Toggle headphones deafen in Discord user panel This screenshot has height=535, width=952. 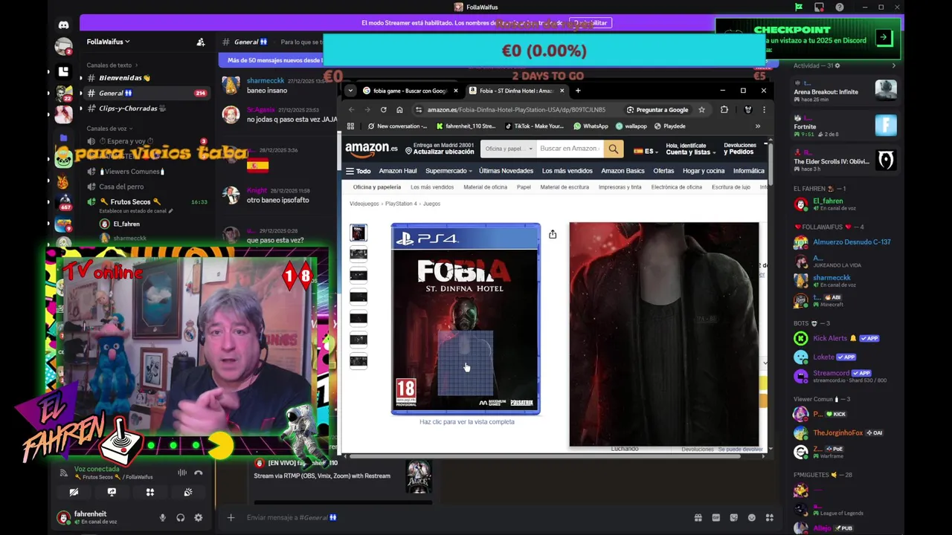180,518
